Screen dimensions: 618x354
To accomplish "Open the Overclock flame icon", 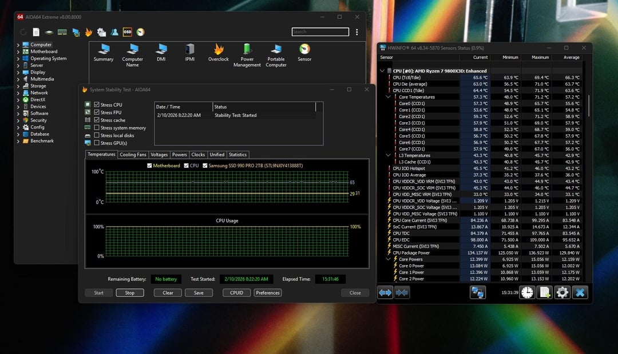I will tap(218, 50).
